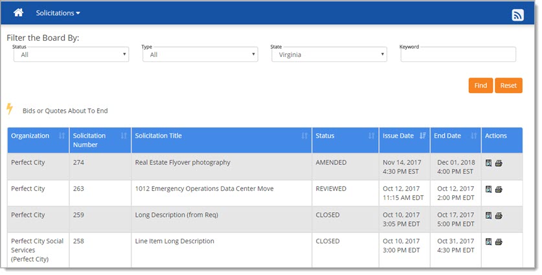The width and height of the screenshot is (542, 275).
Task: Open the State dropdown showing Virginia
Action: pyautogui.click(x=329, y=54)
